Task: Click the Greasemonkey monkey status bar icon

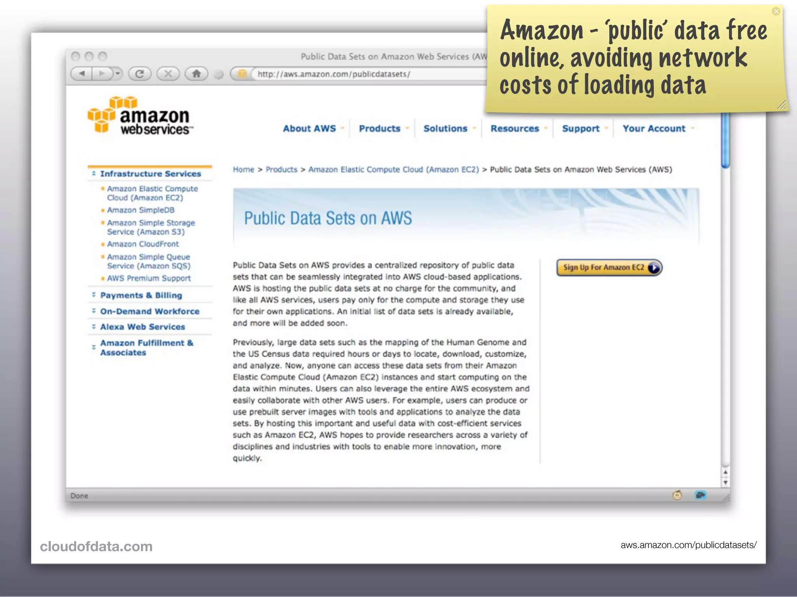Action: 677,495
